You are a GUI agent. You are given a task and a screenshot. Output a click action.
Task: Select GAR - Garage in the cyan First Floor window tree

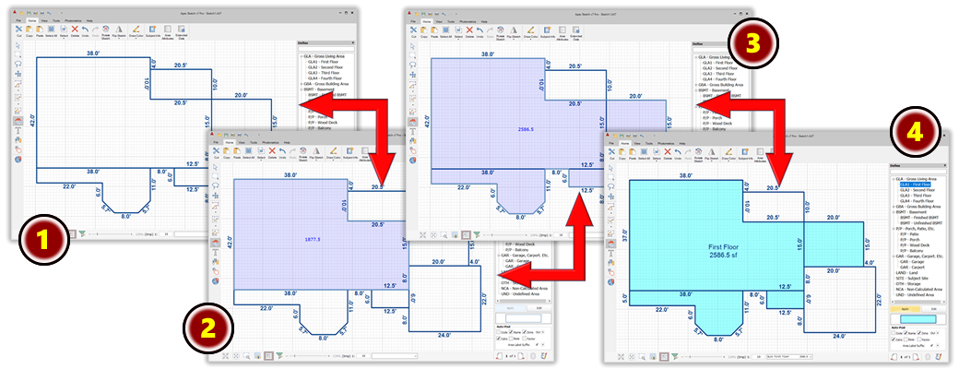tap(912, 261)
